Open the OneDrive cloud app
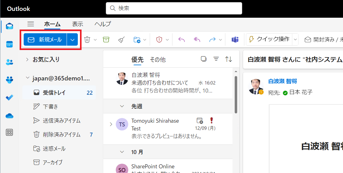The height and width of the screenshot is (173, 343). (x=9, y=116)
